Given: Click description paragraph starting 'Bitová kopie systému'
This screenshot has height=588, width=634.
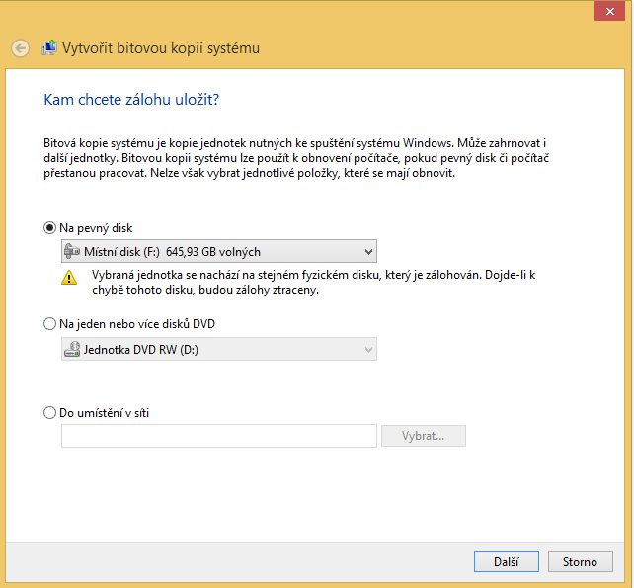Looking at the screenshot, I should click(296, 158).
